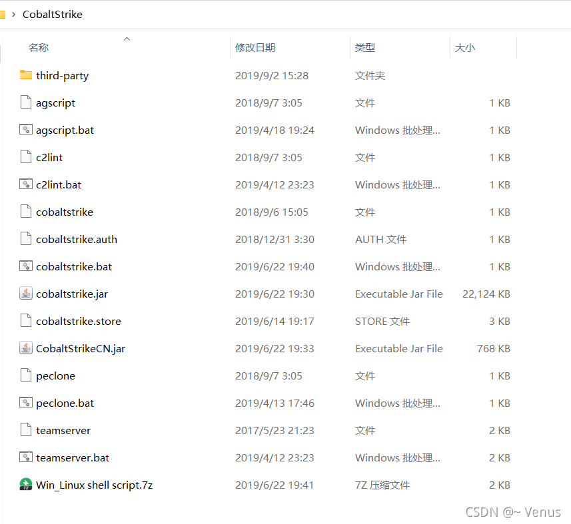This screenshot has width=571, height=524.
Task: Click the cobaltstrike.store file icon
Action: pos(25,320)
